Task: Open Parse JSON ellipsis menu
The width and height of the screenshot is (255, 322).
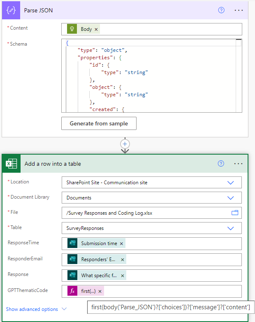Action: coord(239,10)
